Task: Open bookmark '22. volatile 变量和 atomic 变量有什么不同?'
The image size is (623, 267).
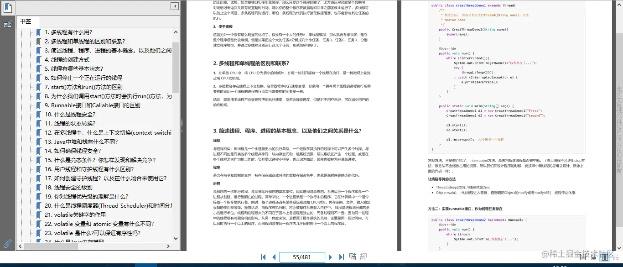Action: 99,224
